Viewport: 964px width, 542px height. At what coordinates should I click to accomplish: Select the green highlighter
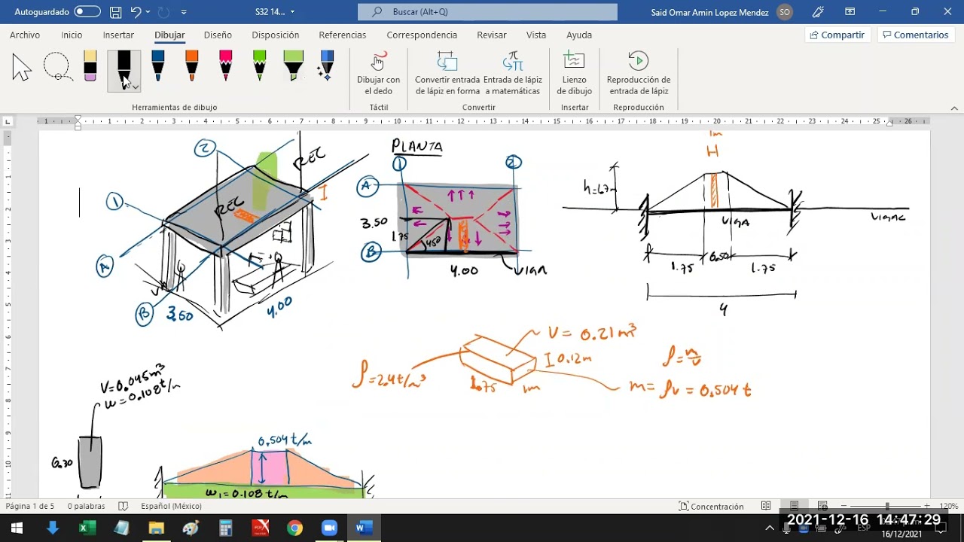[293, 66]
